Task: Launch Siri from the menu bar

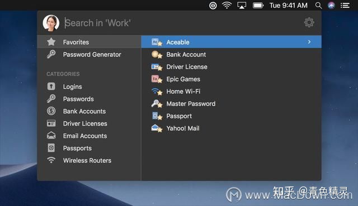Action: [x=331, y=5]
